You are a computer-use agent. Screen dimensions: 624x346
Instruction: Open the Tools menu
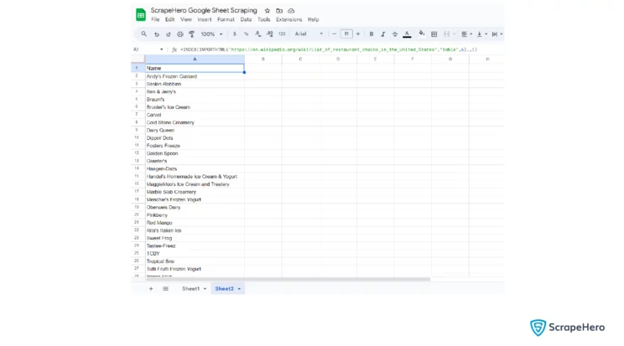[x=263, y=19]
